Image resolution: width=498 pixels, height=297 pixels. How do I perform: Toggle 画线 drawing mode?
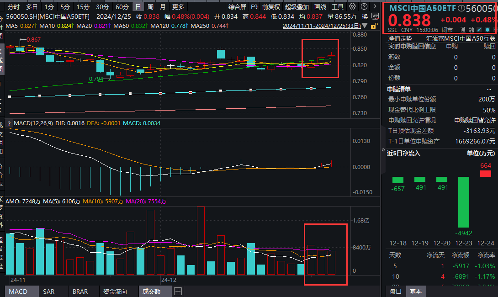pos(320,6)
